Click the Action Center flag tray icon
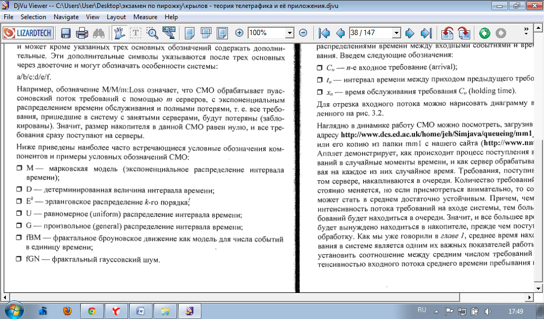The image size is (544, 319). pos(449,312)
